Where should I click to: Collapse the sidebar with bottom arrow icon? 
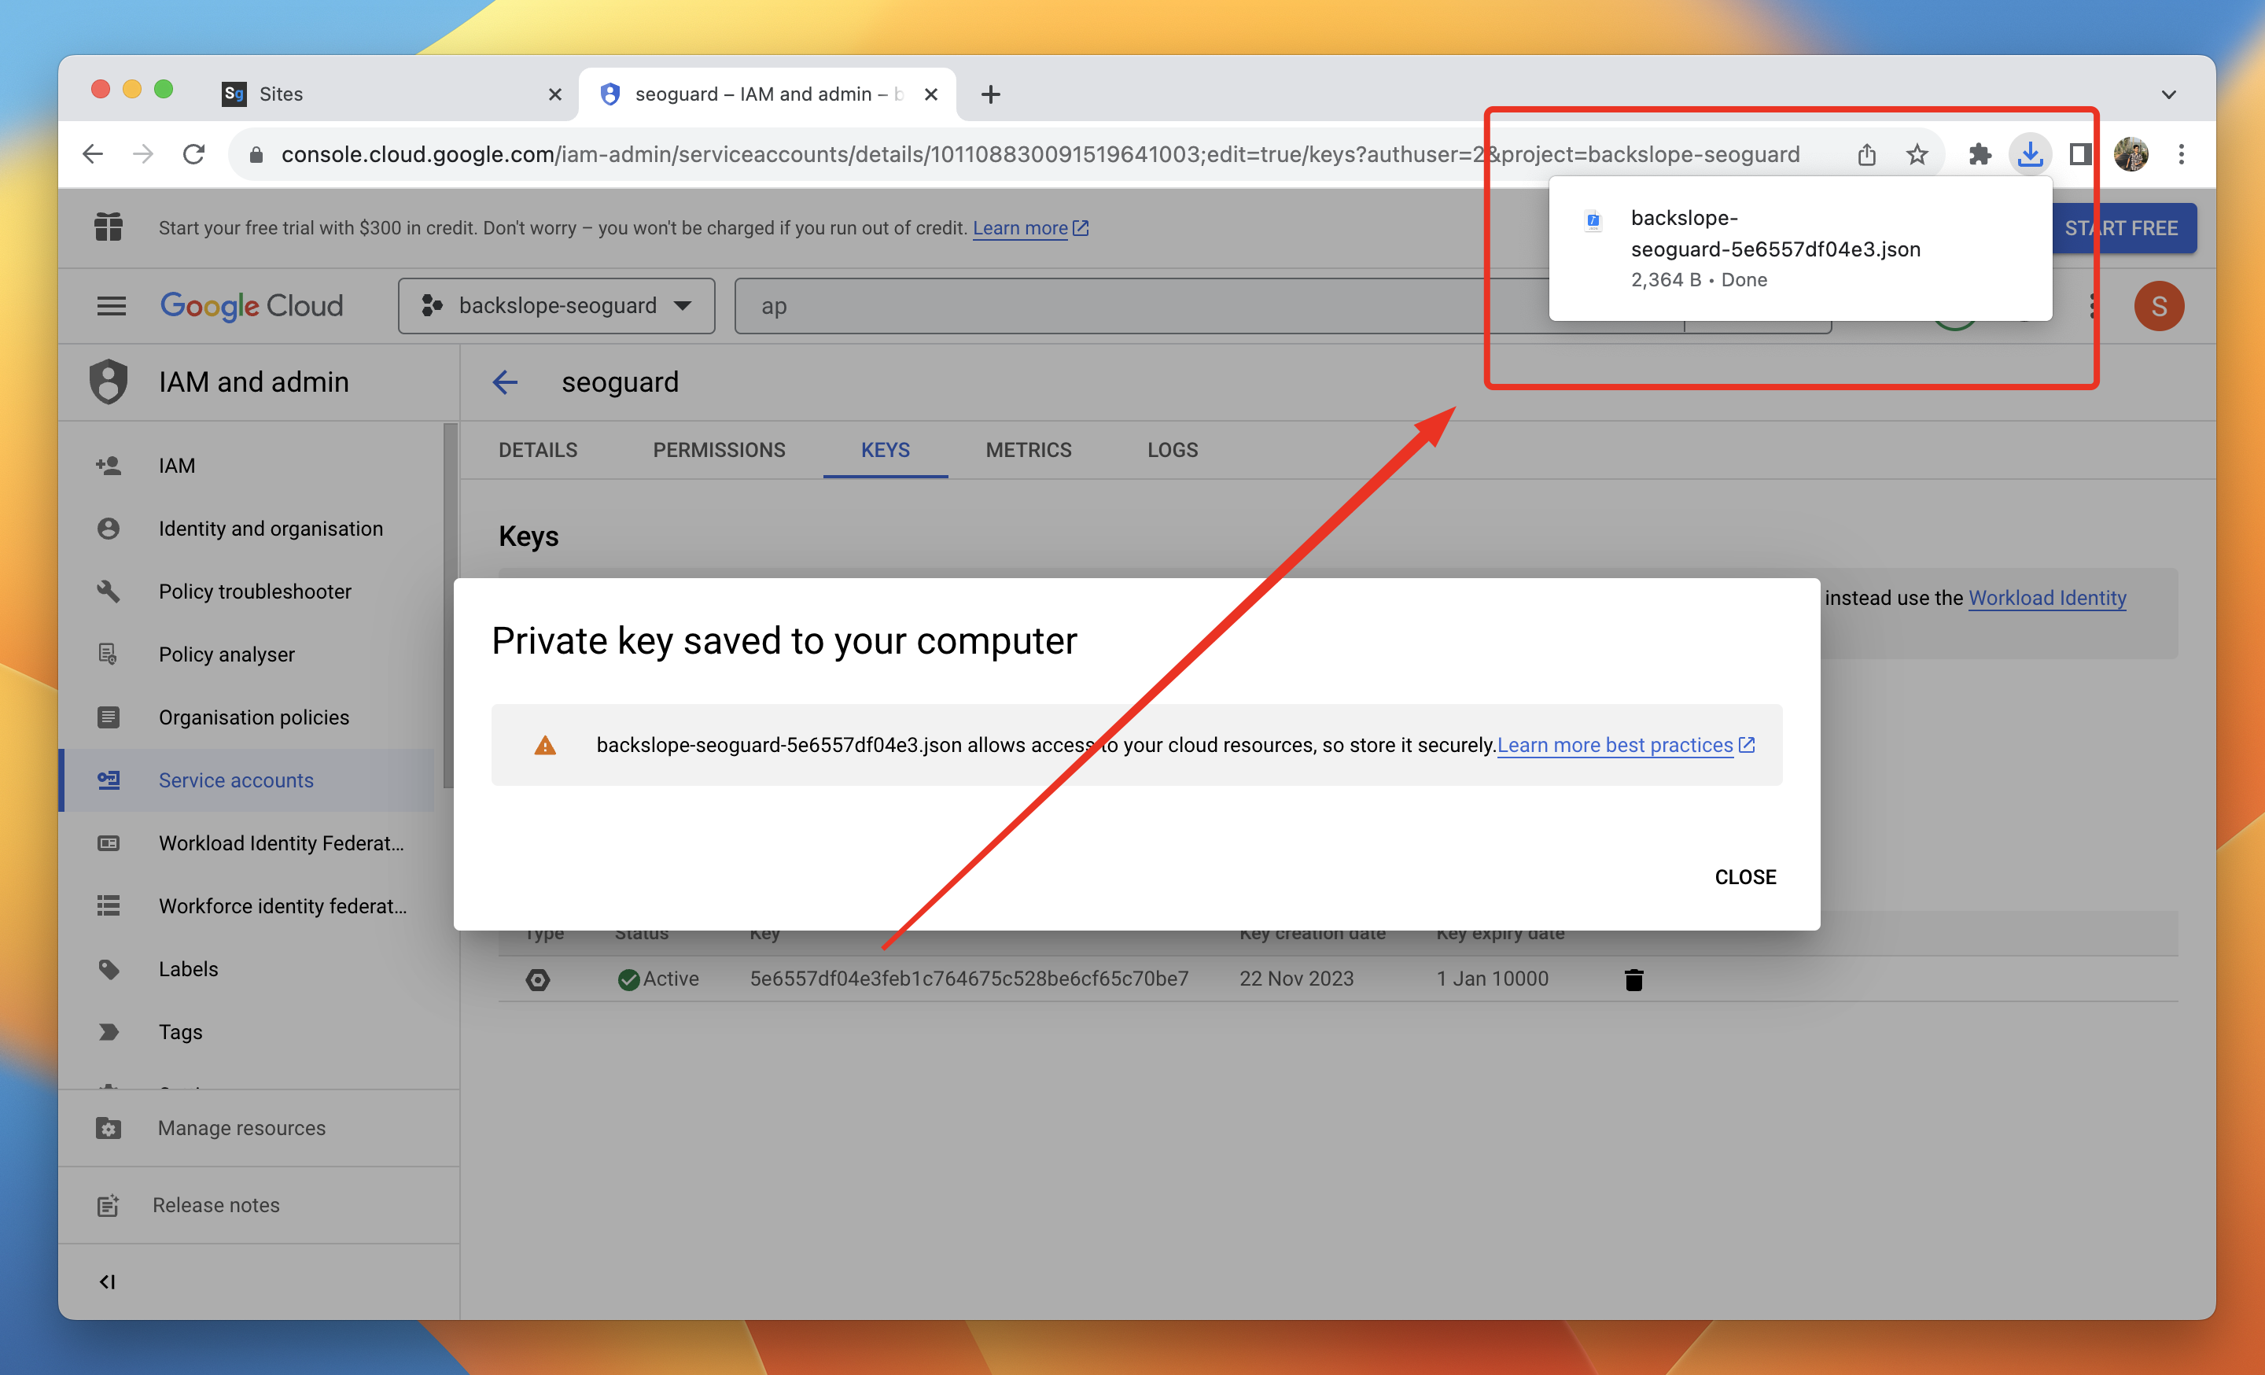[x=108, y=1281]
